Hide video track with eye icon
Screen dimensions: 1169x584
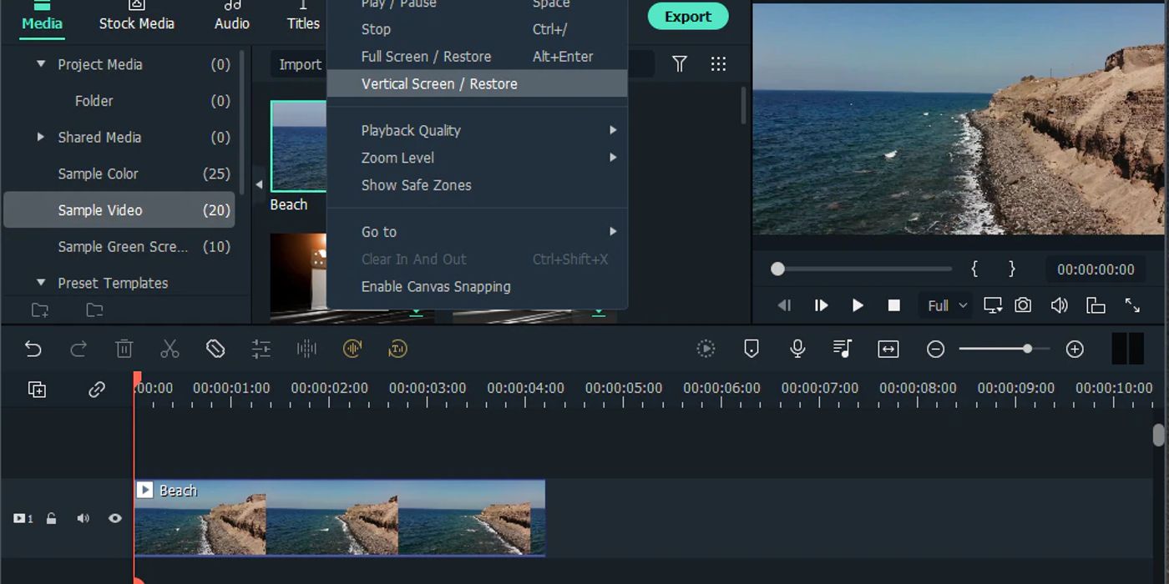[115, 518]
